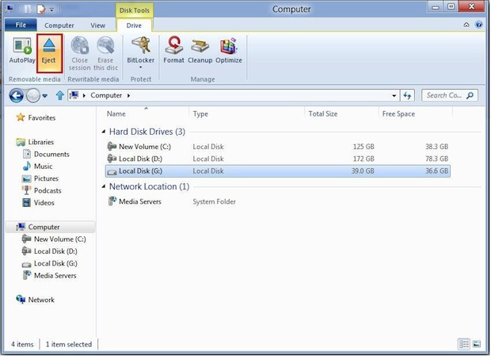The width and height of the screenshot is (491, 356).
Task: Collapse the Network Location group
Action: point(103,187)
